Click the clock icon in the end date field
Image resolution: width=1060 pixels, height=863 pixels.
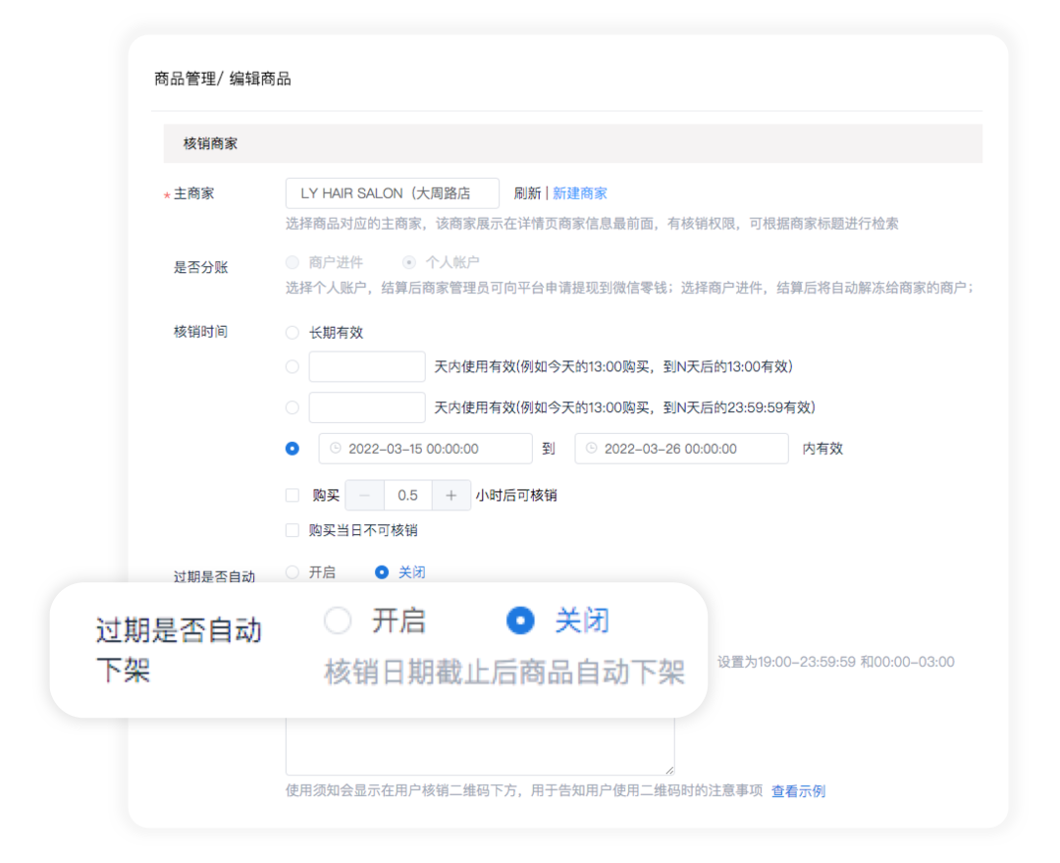pyautogui.click(x=589, y=449)
